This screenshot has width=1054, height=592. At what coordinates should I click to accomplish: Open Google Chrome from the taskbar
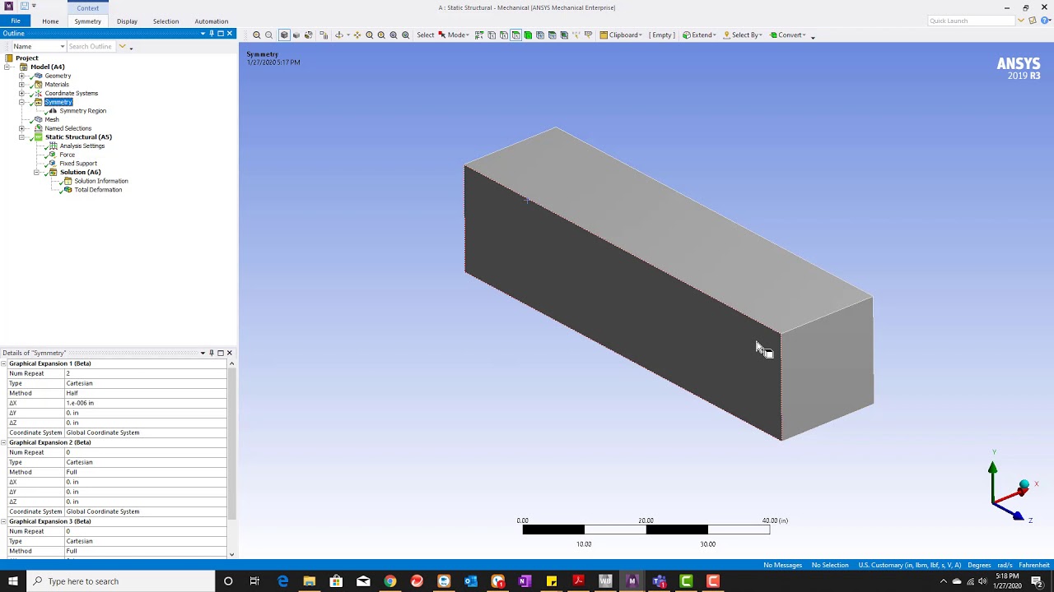coord(390,581)
